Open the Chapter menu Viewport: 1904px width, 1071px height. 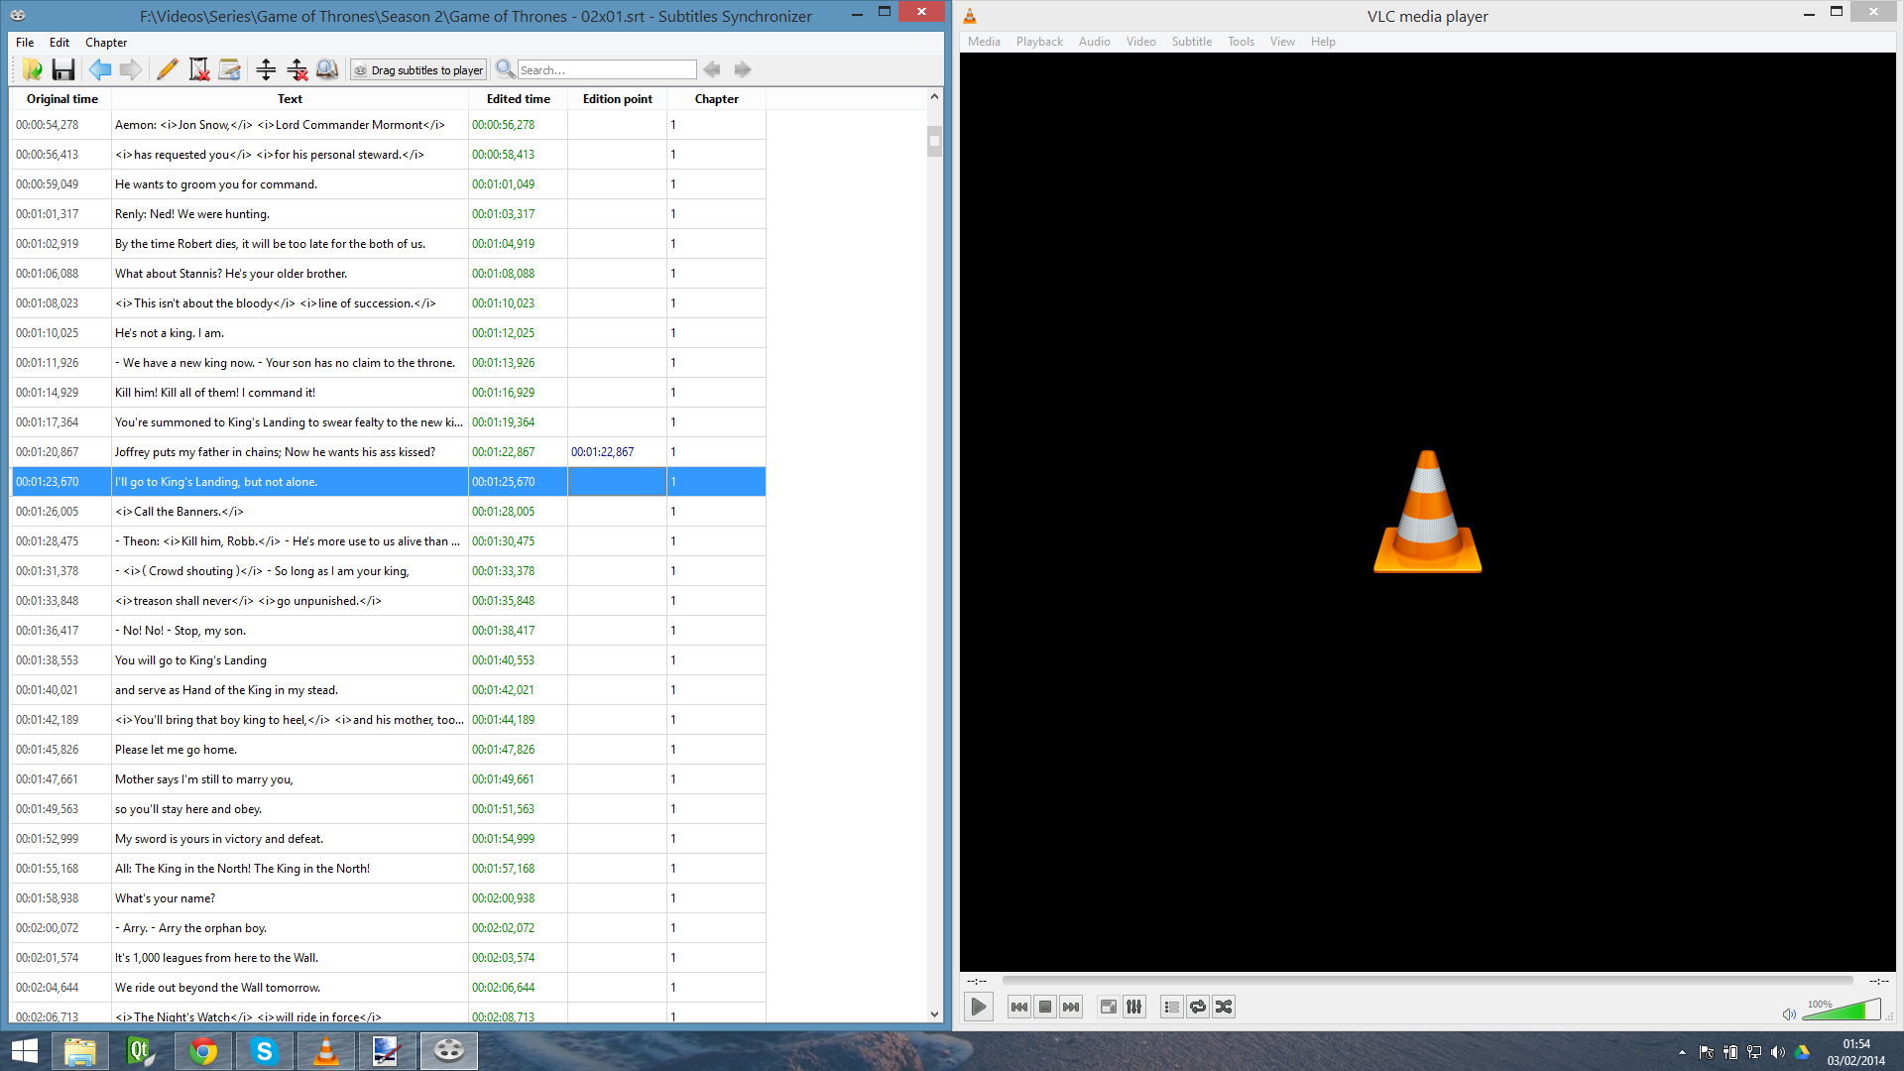click(x=106, y=43)
